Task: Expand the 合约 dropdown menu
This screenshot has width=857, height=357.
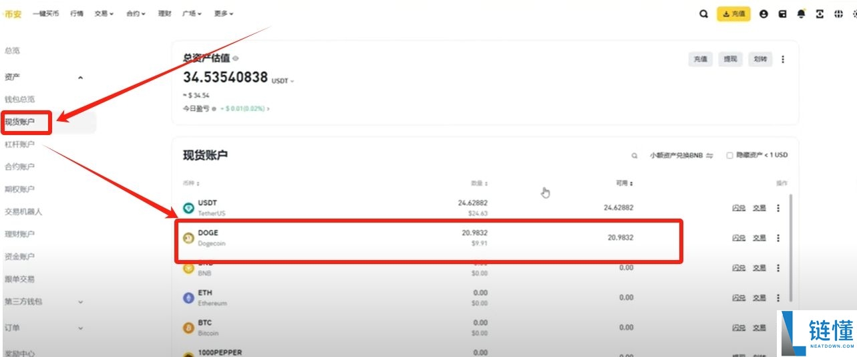Action: (x=136, y=13)
